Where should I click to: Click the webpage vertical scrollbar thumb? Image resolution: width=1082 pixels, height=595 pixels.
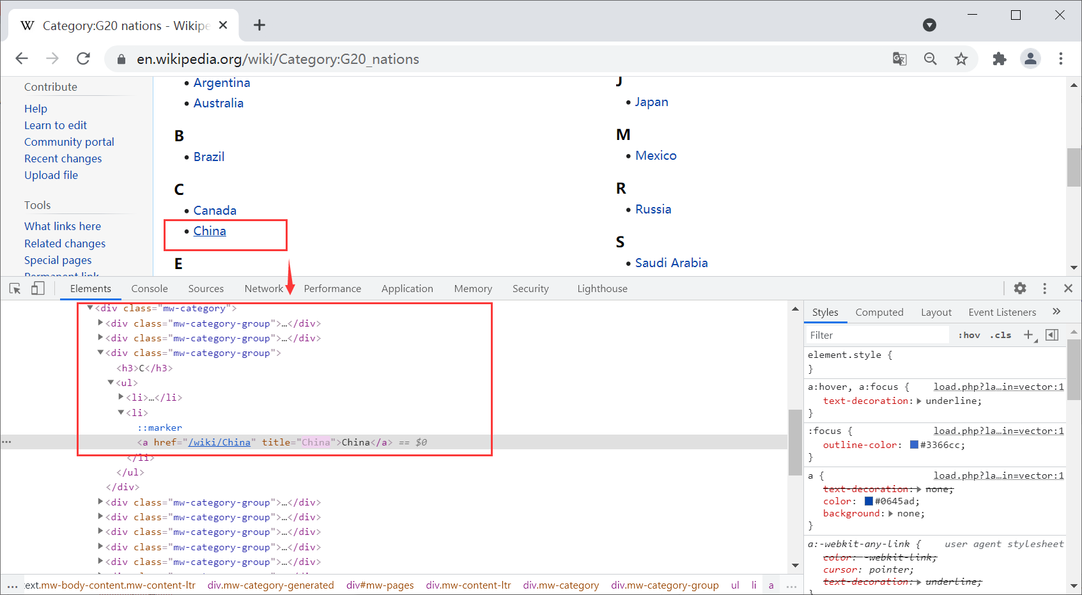[x=1074, y=167]
